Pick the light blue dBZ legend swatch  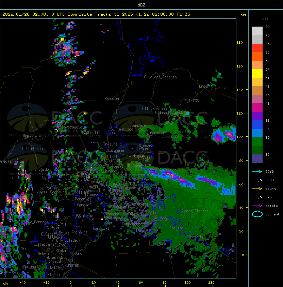pyautogui.click(x=257, y=133)
